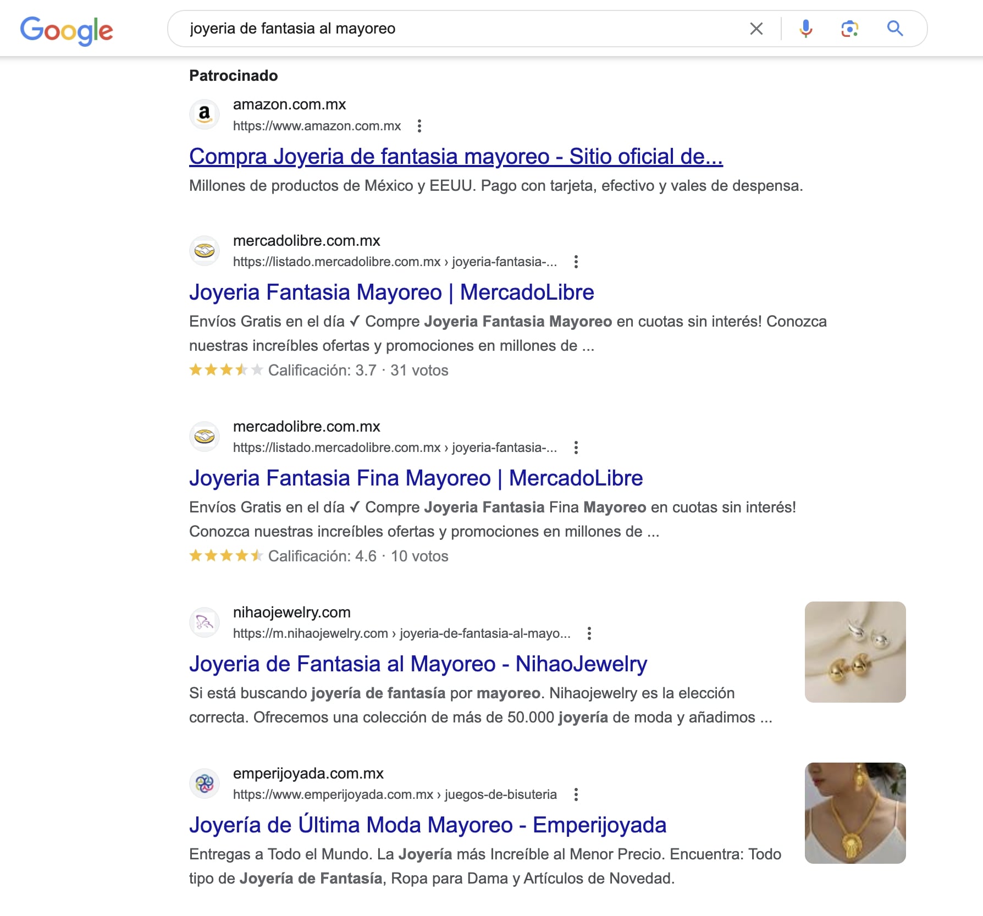This screenshot has height=916, width=983.
Task: Open 'Compra Joyeria de fantasia mayoreo' Amazon link
Action: tap(456, 157)
